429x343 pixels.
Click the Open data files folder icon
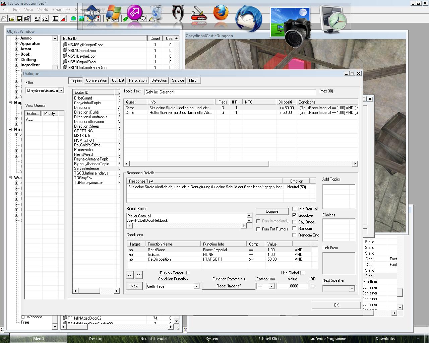coord(12,19)
